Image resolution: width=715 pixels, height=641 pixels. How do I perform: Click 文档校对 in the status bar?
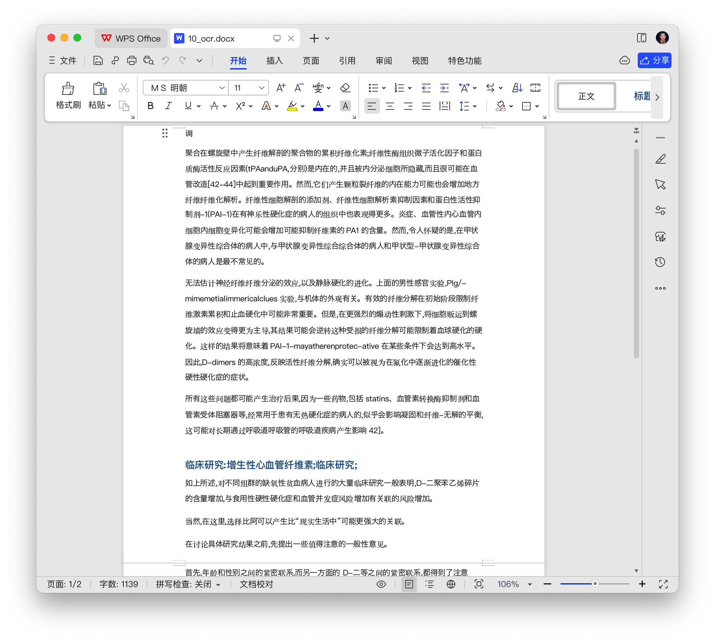coord(256,584)
